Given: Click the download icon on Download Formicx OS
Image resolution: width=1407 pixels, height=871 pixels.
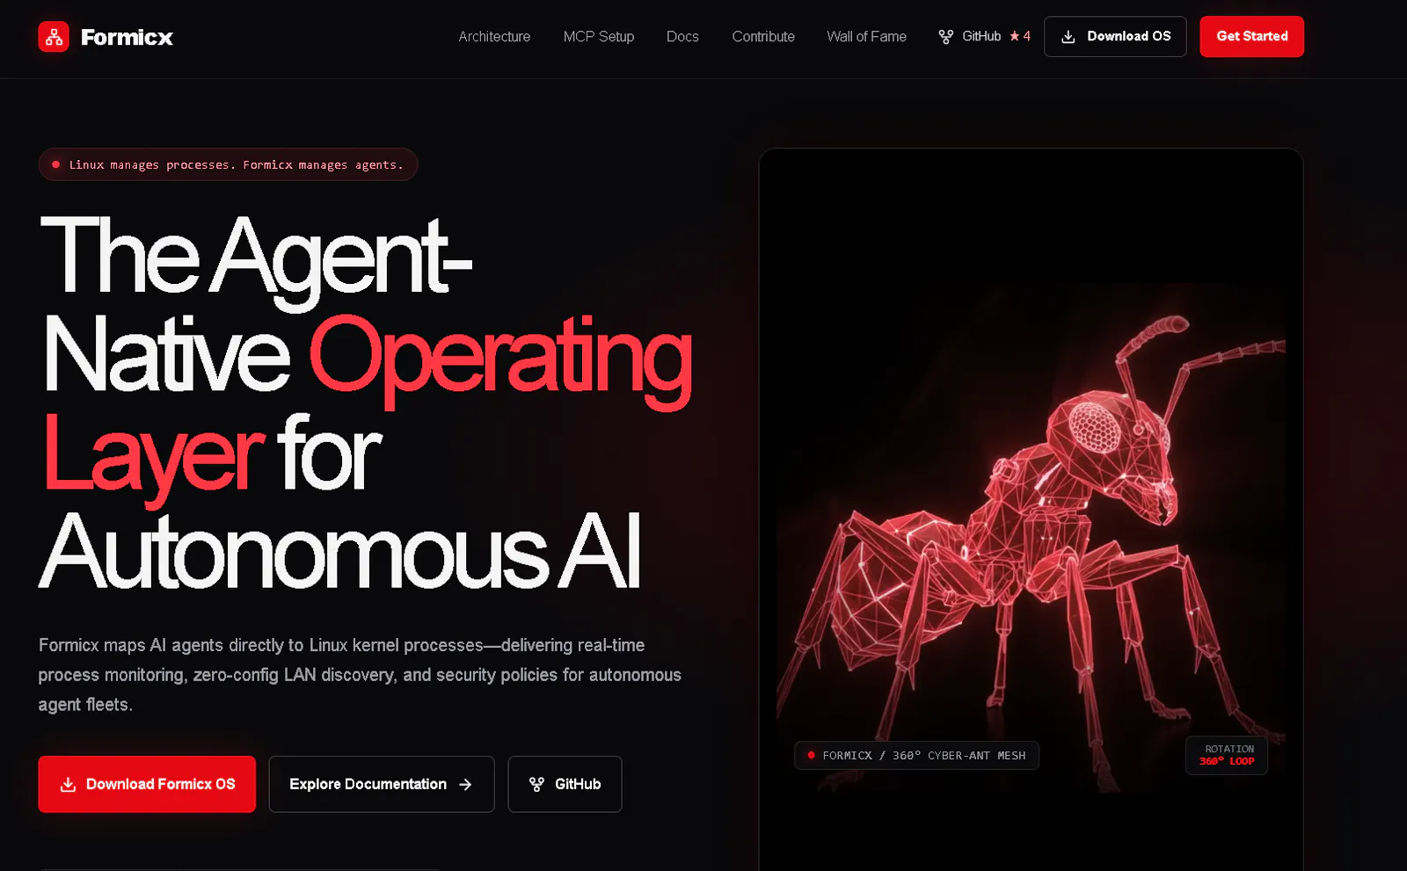Looking at the screenshot, I should [x=68, y=784].
